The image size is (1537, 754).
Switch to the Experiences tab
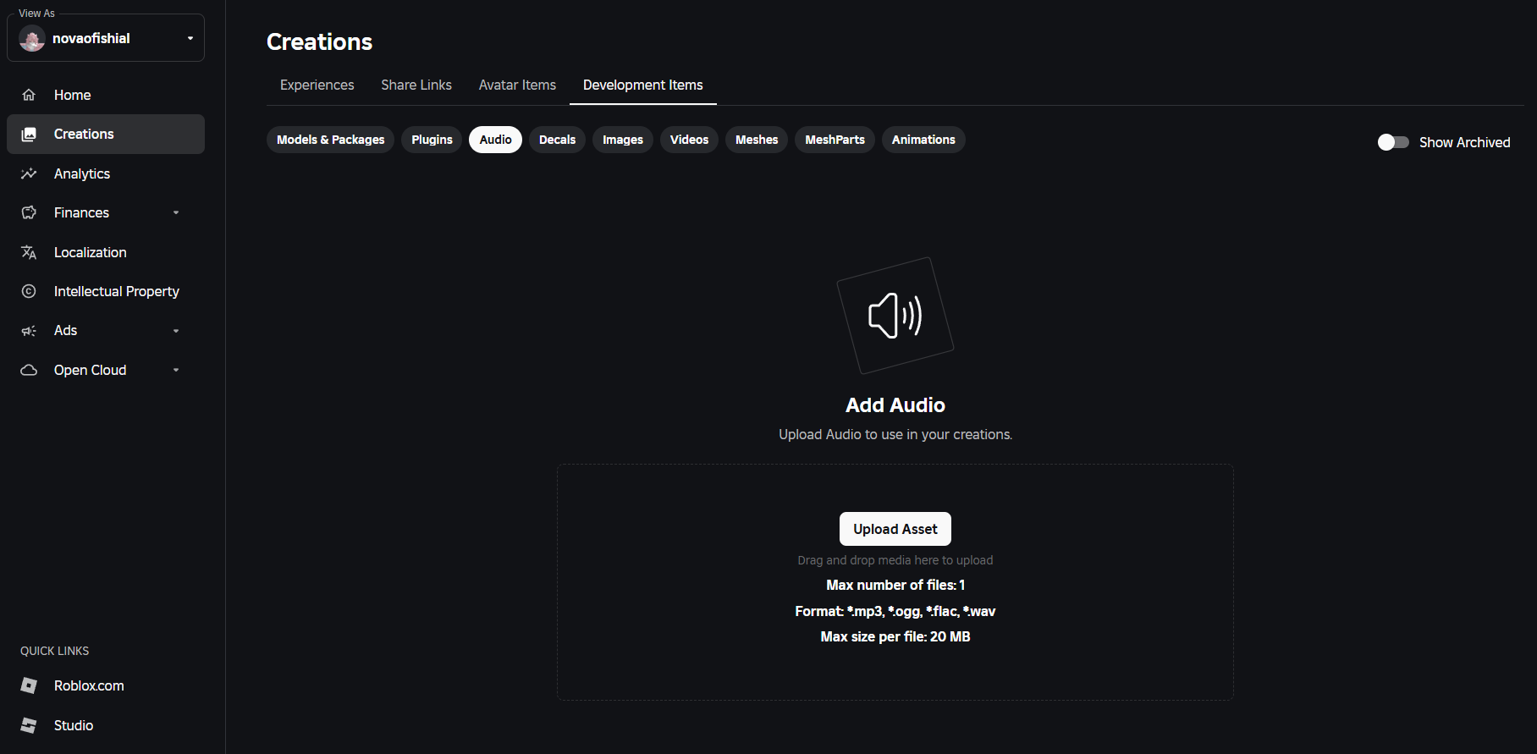(317, 85)
